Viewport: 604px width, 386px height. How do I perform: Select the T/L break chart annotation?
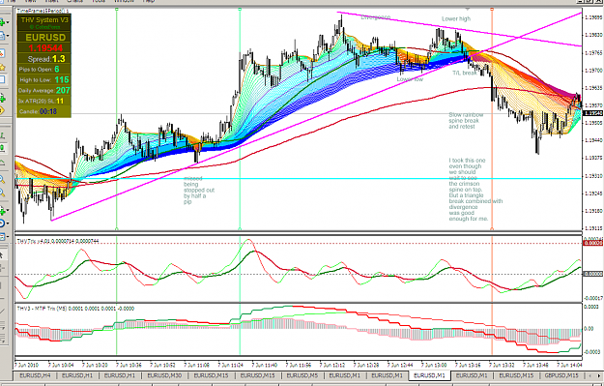point(465,73)
